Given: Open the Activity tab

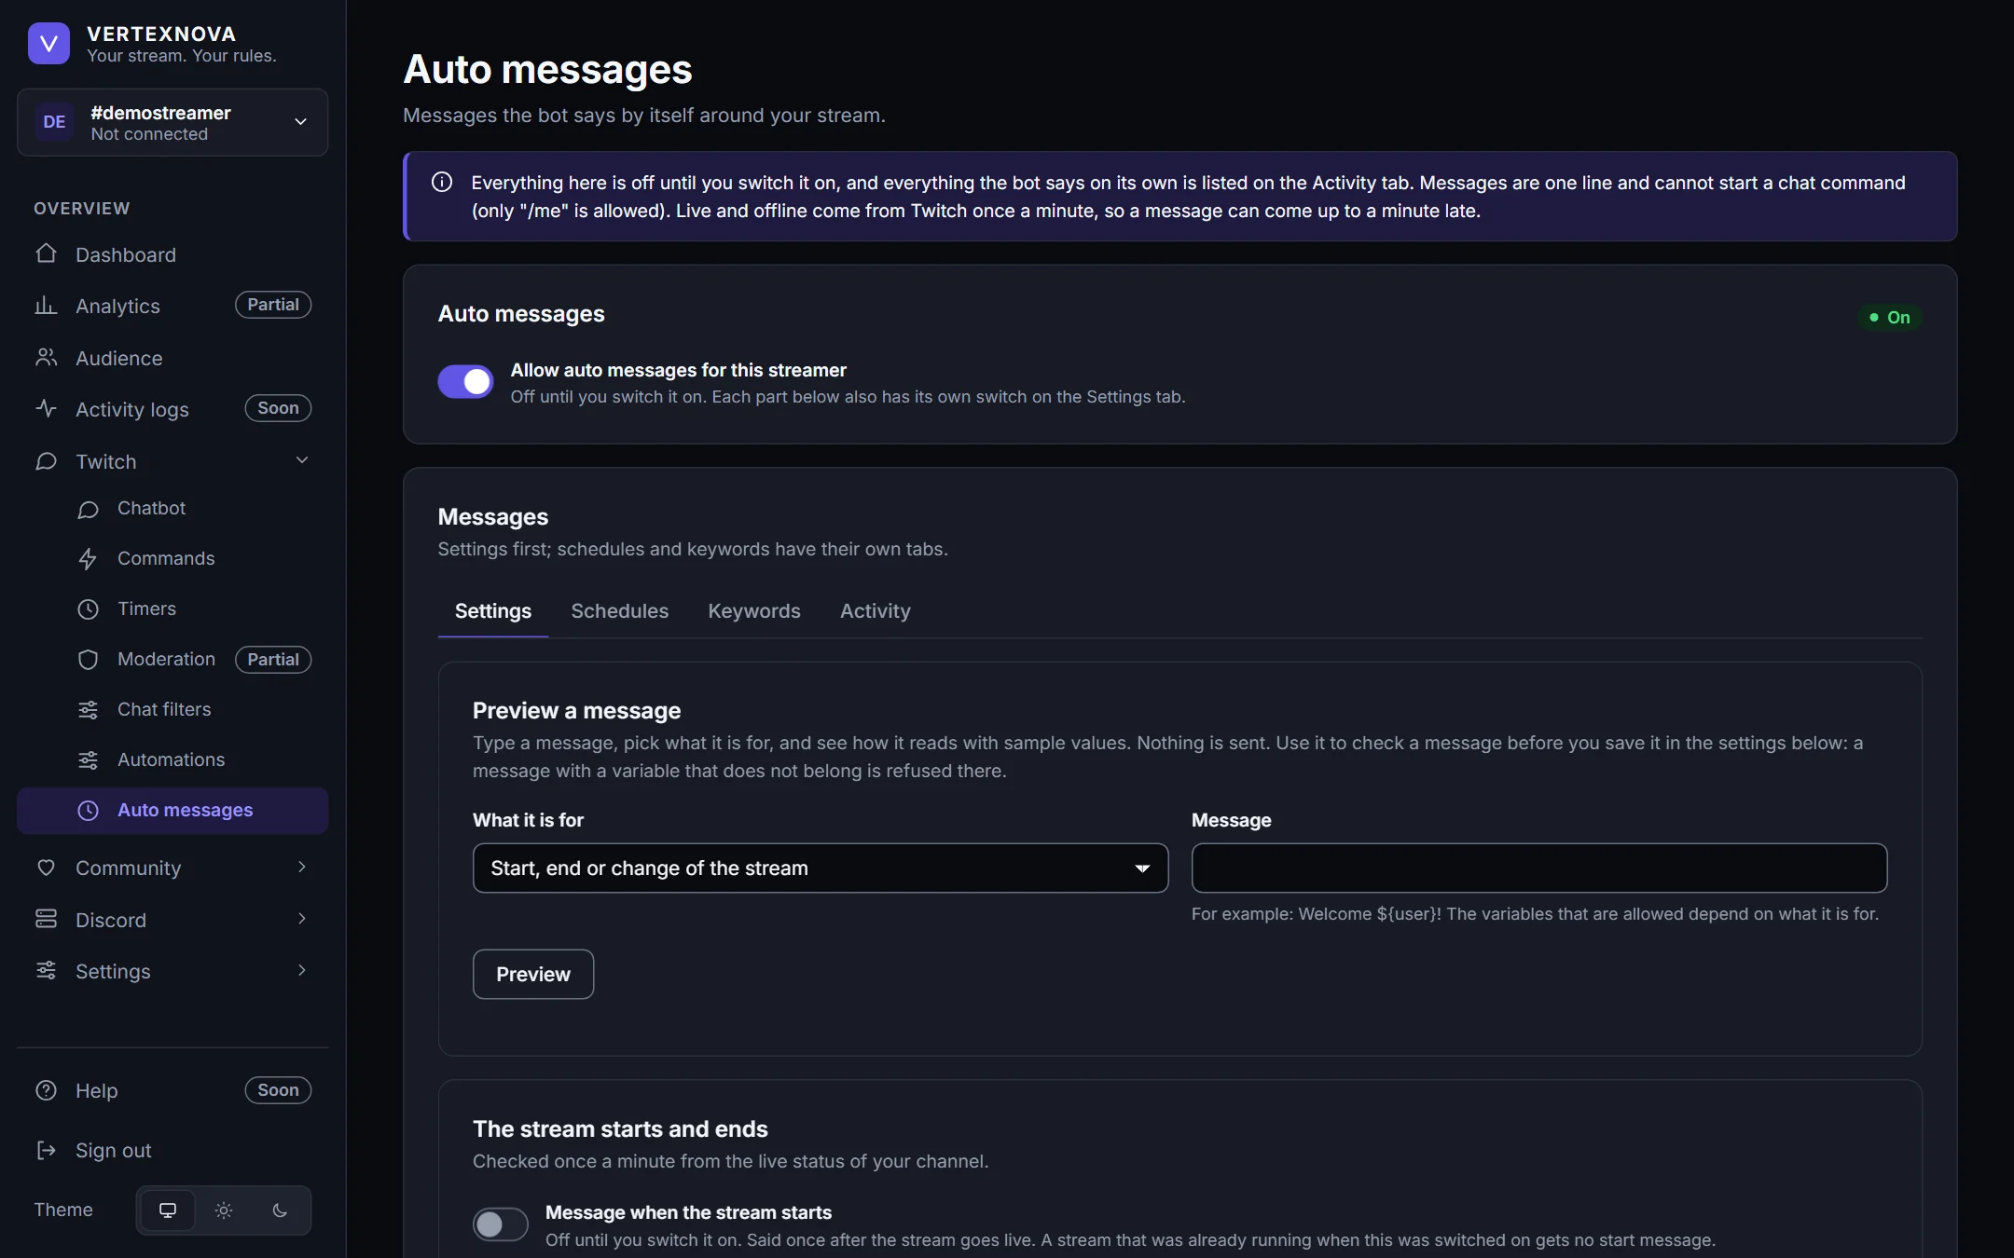Looking at the screenshot, I should pos(876,611).
